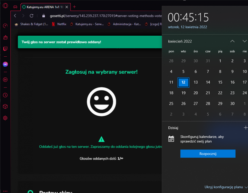Open the [cs:go] bookmark
The image size is (248, 193).
tap(153, 24)
